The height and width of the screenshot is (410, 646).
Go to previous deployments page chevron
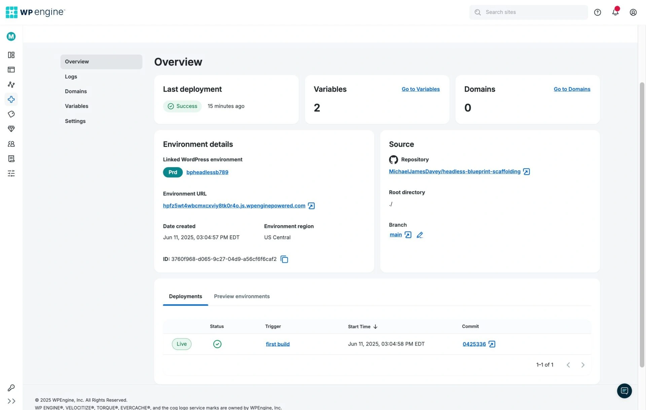coord(568,365)
